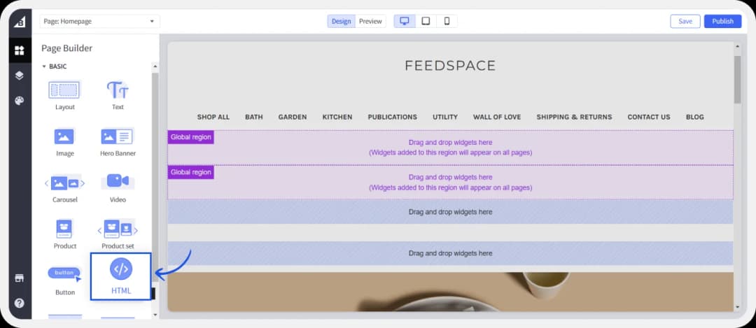The height and width of the screenshot is (328, 756).
Task: Click the widget panel scrollbar down arrow
Action: 155,315
